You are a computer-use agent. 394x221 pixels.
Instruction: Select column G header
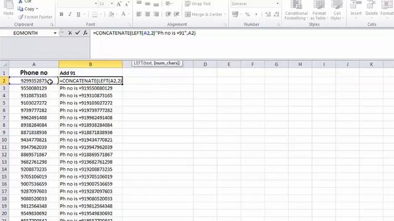click(x=276, y=64)
